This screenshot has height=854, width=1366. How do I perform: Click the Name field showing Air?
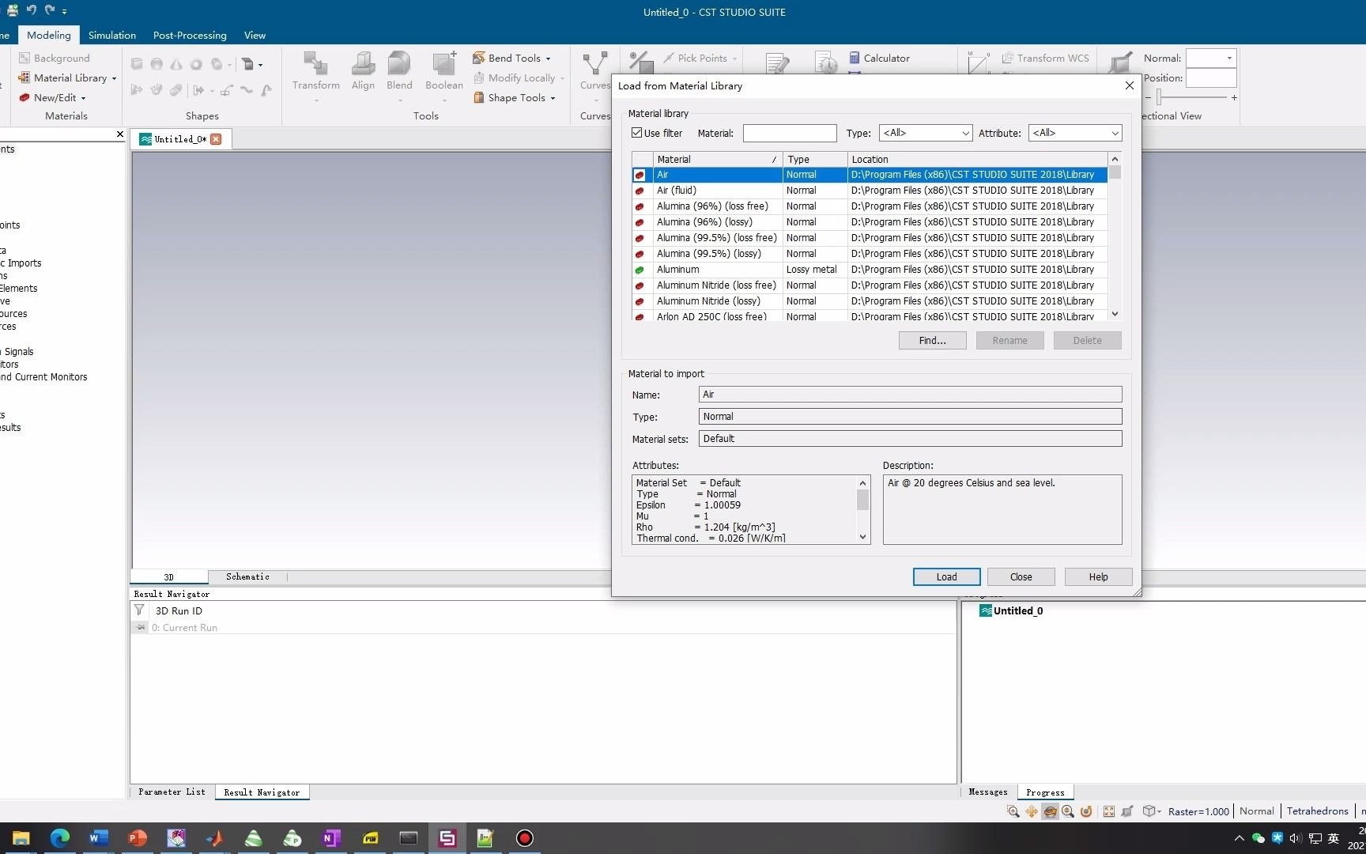point(911,394)
